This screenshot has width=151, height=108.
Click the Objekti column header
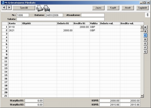click(39, 24)
